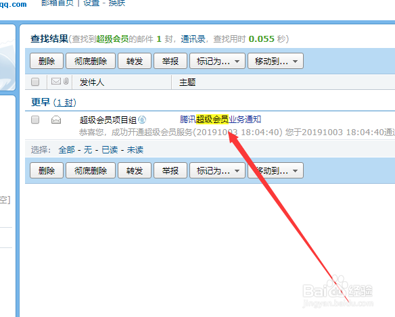The image size is (395, 317).
Task: Sort by the paperclip attachment header icon
Action: pyautogui.click(x=66, y=81)
